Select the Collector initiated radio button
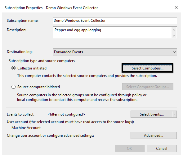This screenshot has width=183, height=157. coord(14,68)
